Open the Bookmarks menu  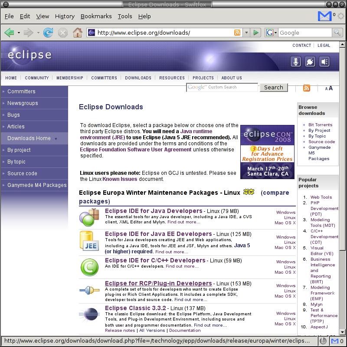[x=96, y=16]
